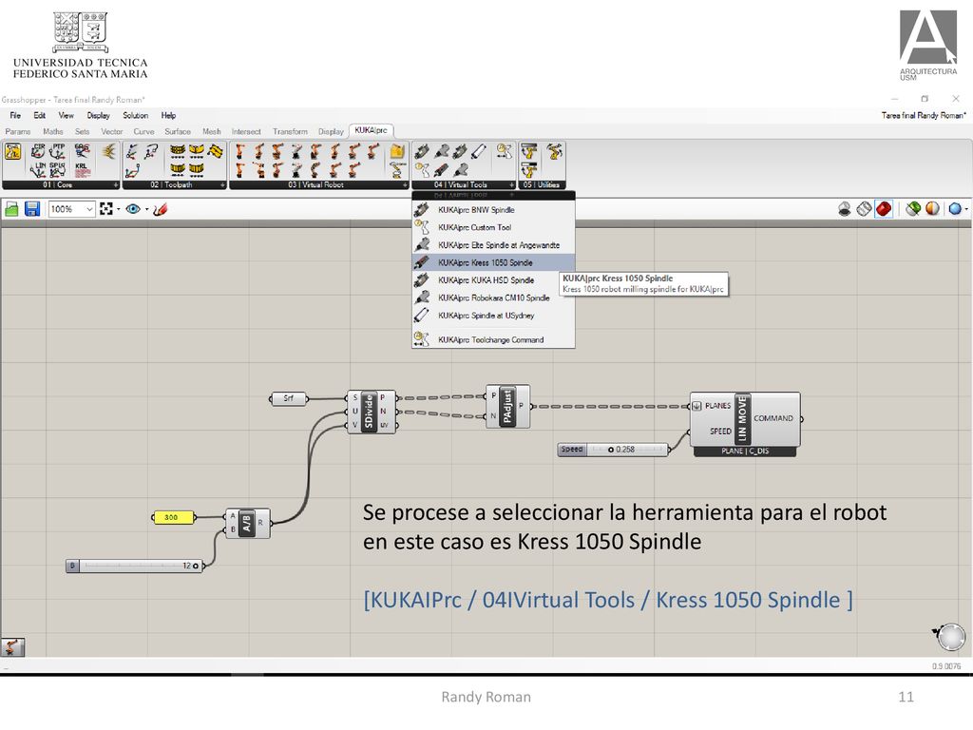
Task: Click the Zoom Extents icon
Action: tap(106, 209)
